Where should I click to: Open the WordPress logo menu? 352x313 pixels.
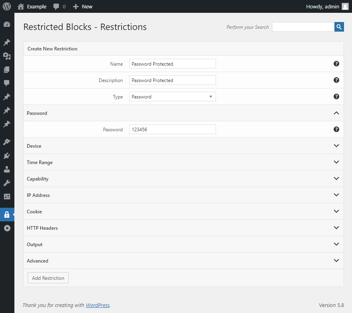[x=7, y=6]
